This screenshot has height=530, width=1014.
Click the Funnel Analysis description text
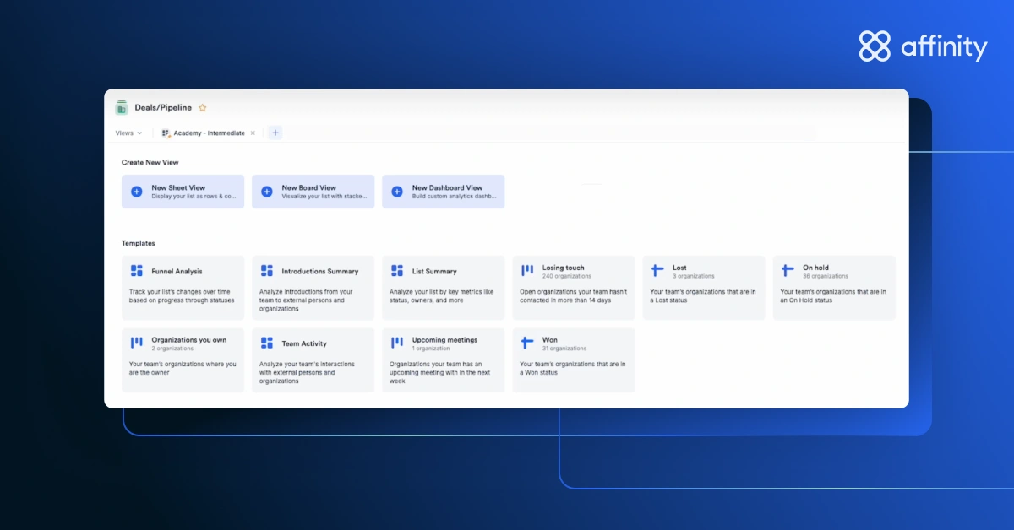pos(182,296)
